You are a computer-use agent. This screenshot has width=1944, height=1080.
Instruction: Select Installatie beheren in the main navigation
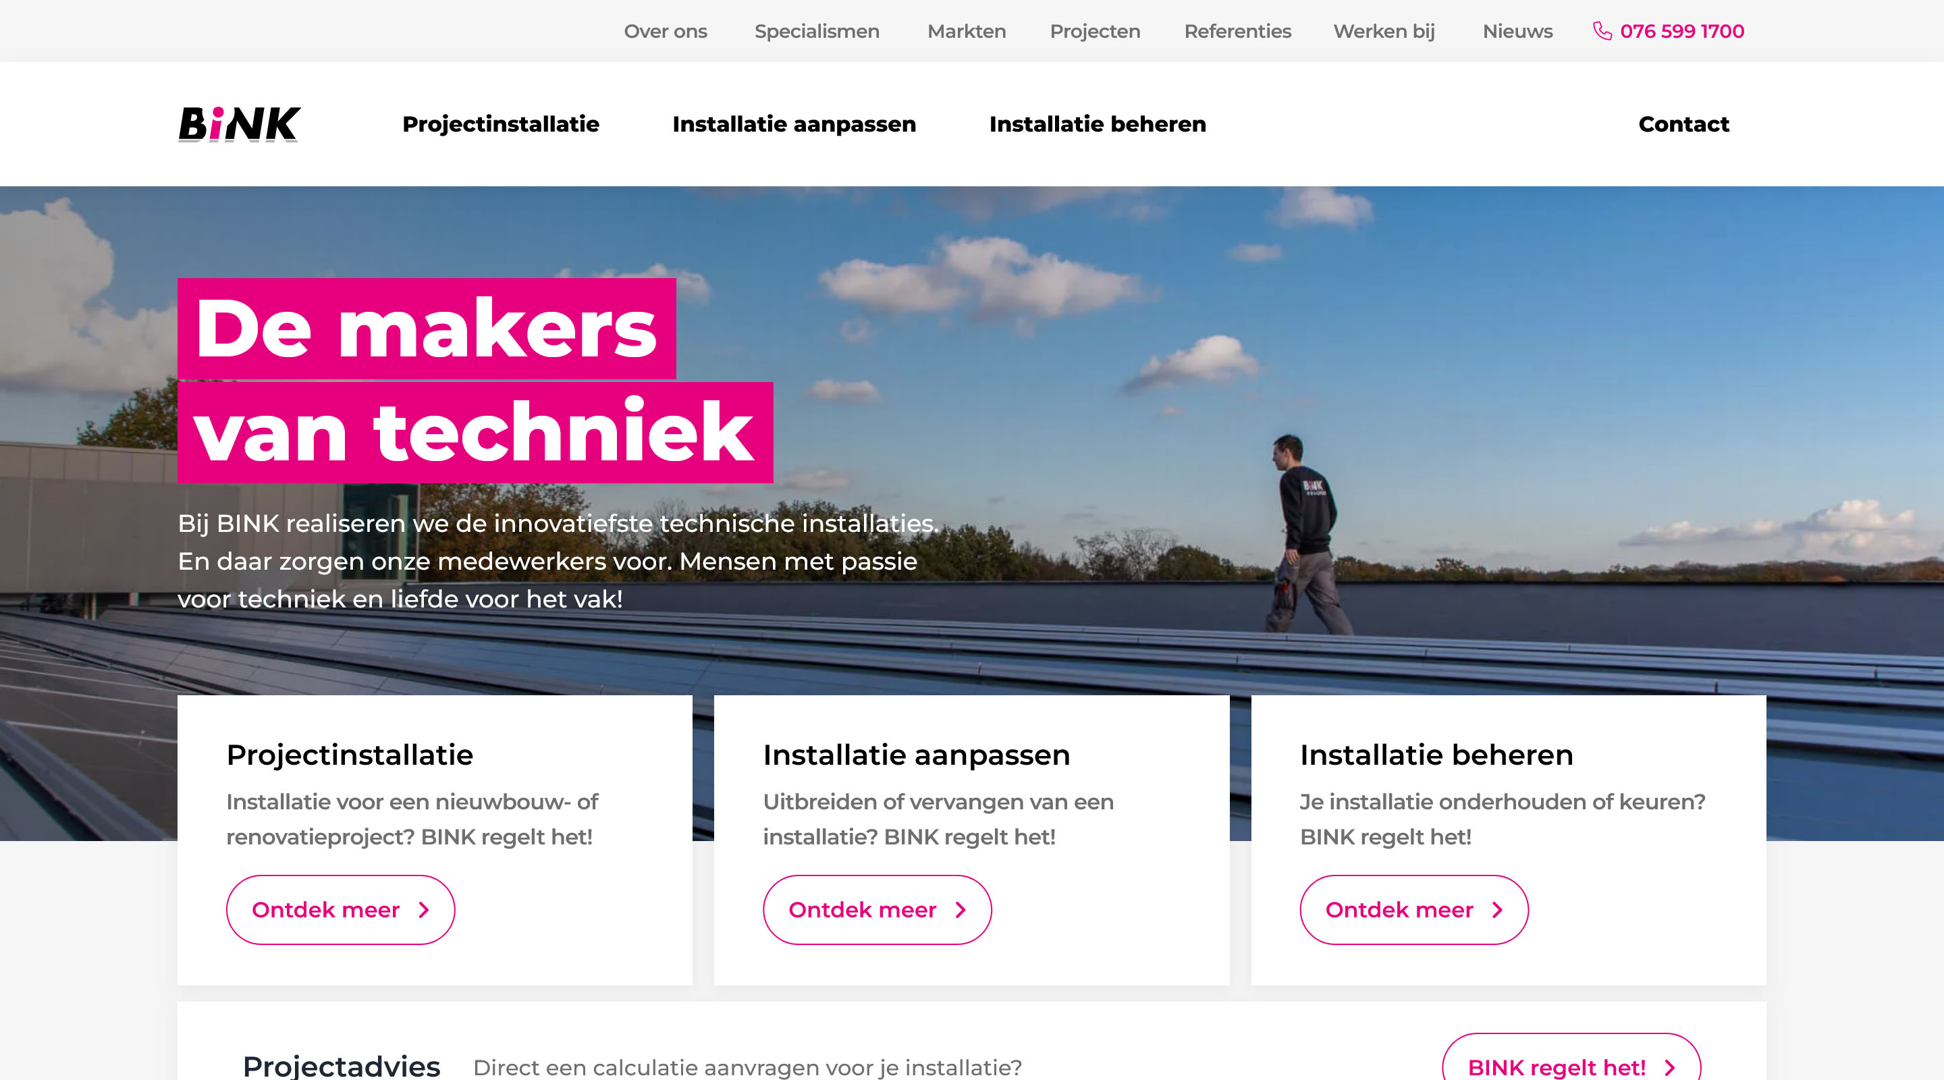[x=1098, y=124]
